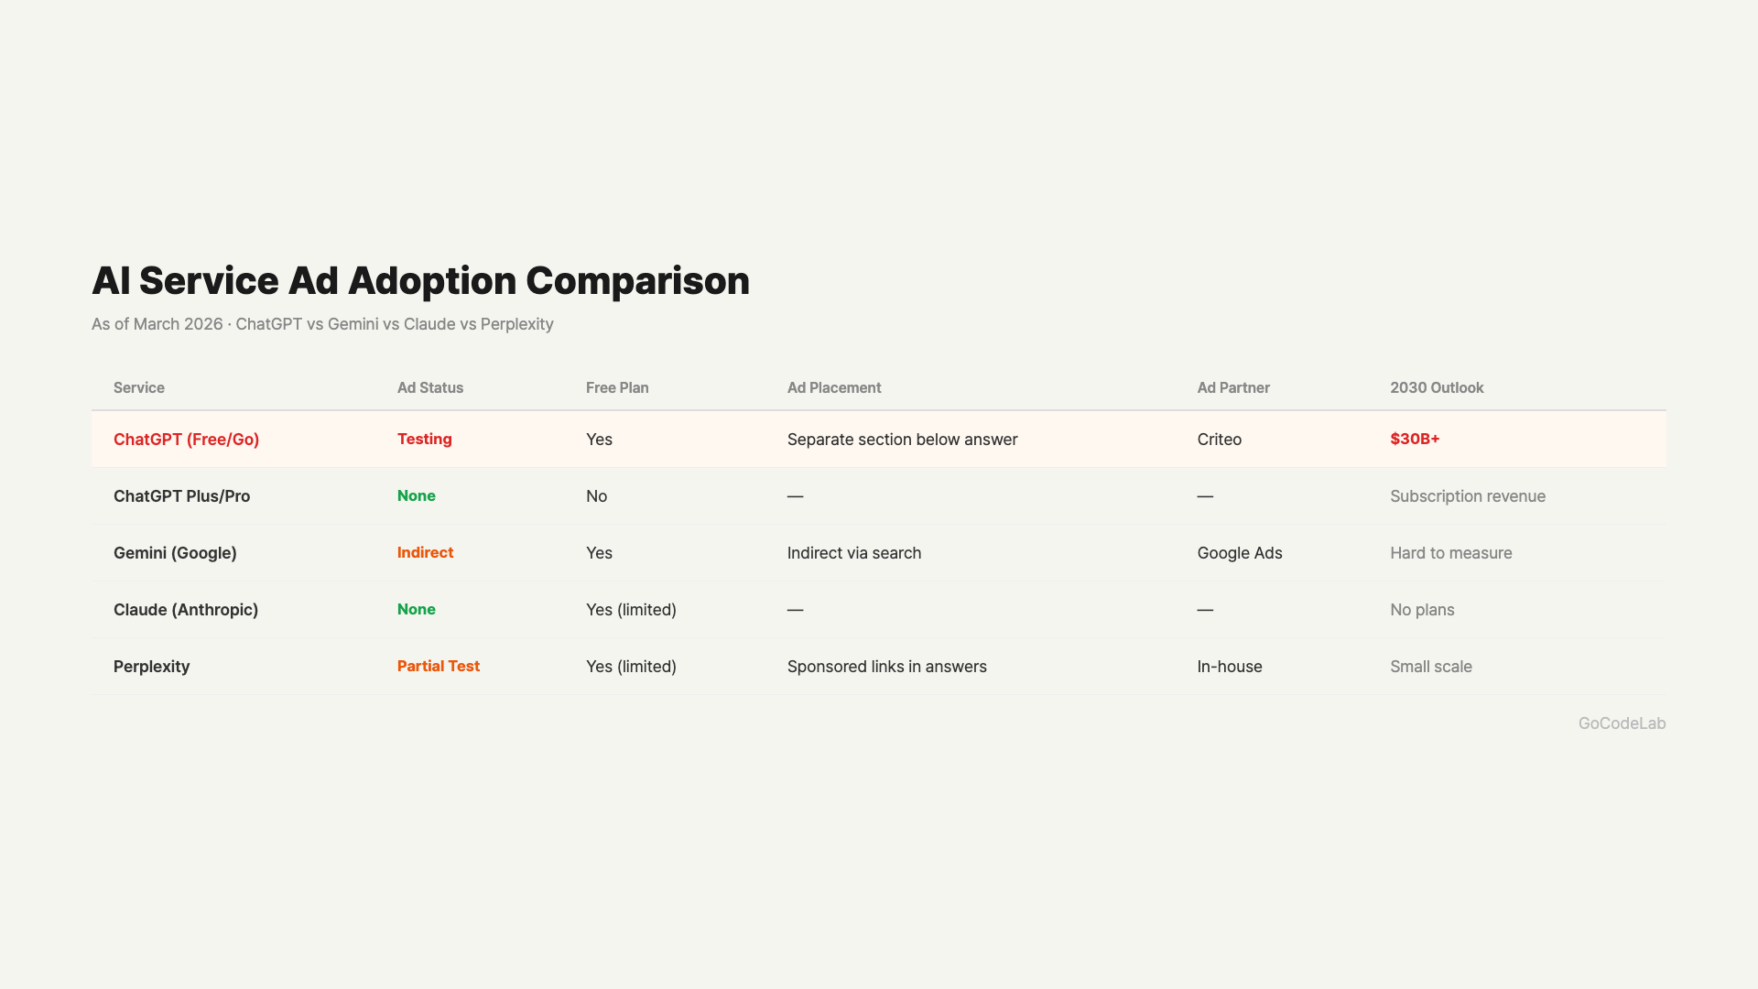Click the Ad Partner column header
Viewport: 1758px width, 989px height.
click(x=1233, y=387)
